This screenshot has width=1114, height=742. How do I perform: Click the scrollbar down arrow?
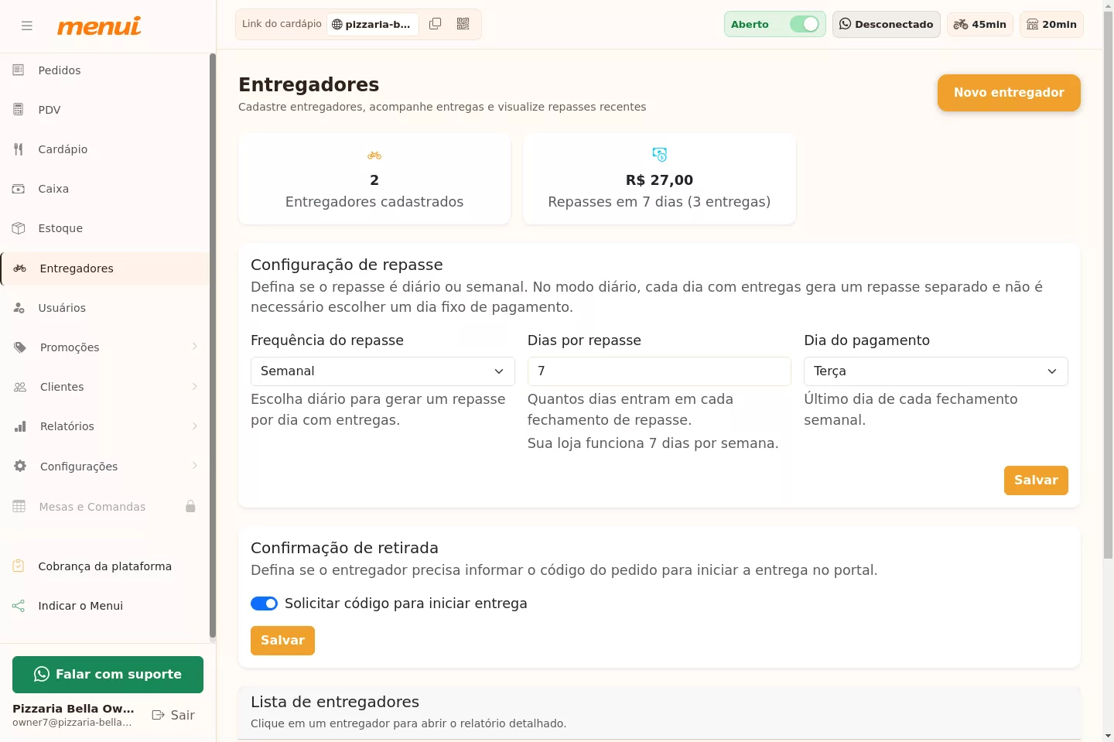[x=1108, y=735]
